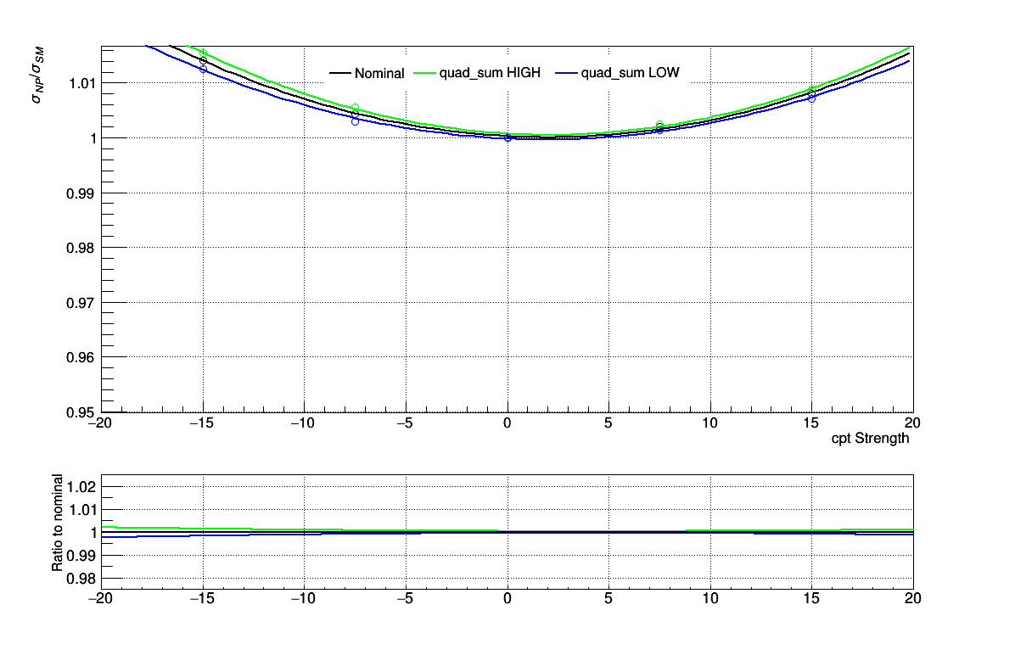Pick the blue circle marker at cpt −7.5
The width and height of the screenshot is (1015, 655).
pos(355,121)
